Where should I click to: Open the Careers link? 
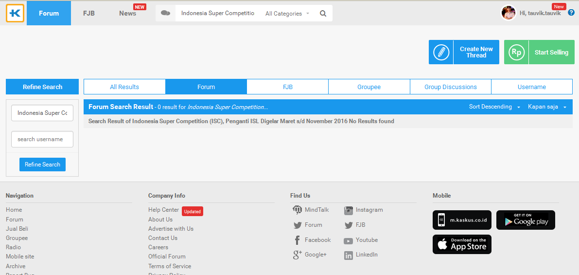[x=158, y=247]
